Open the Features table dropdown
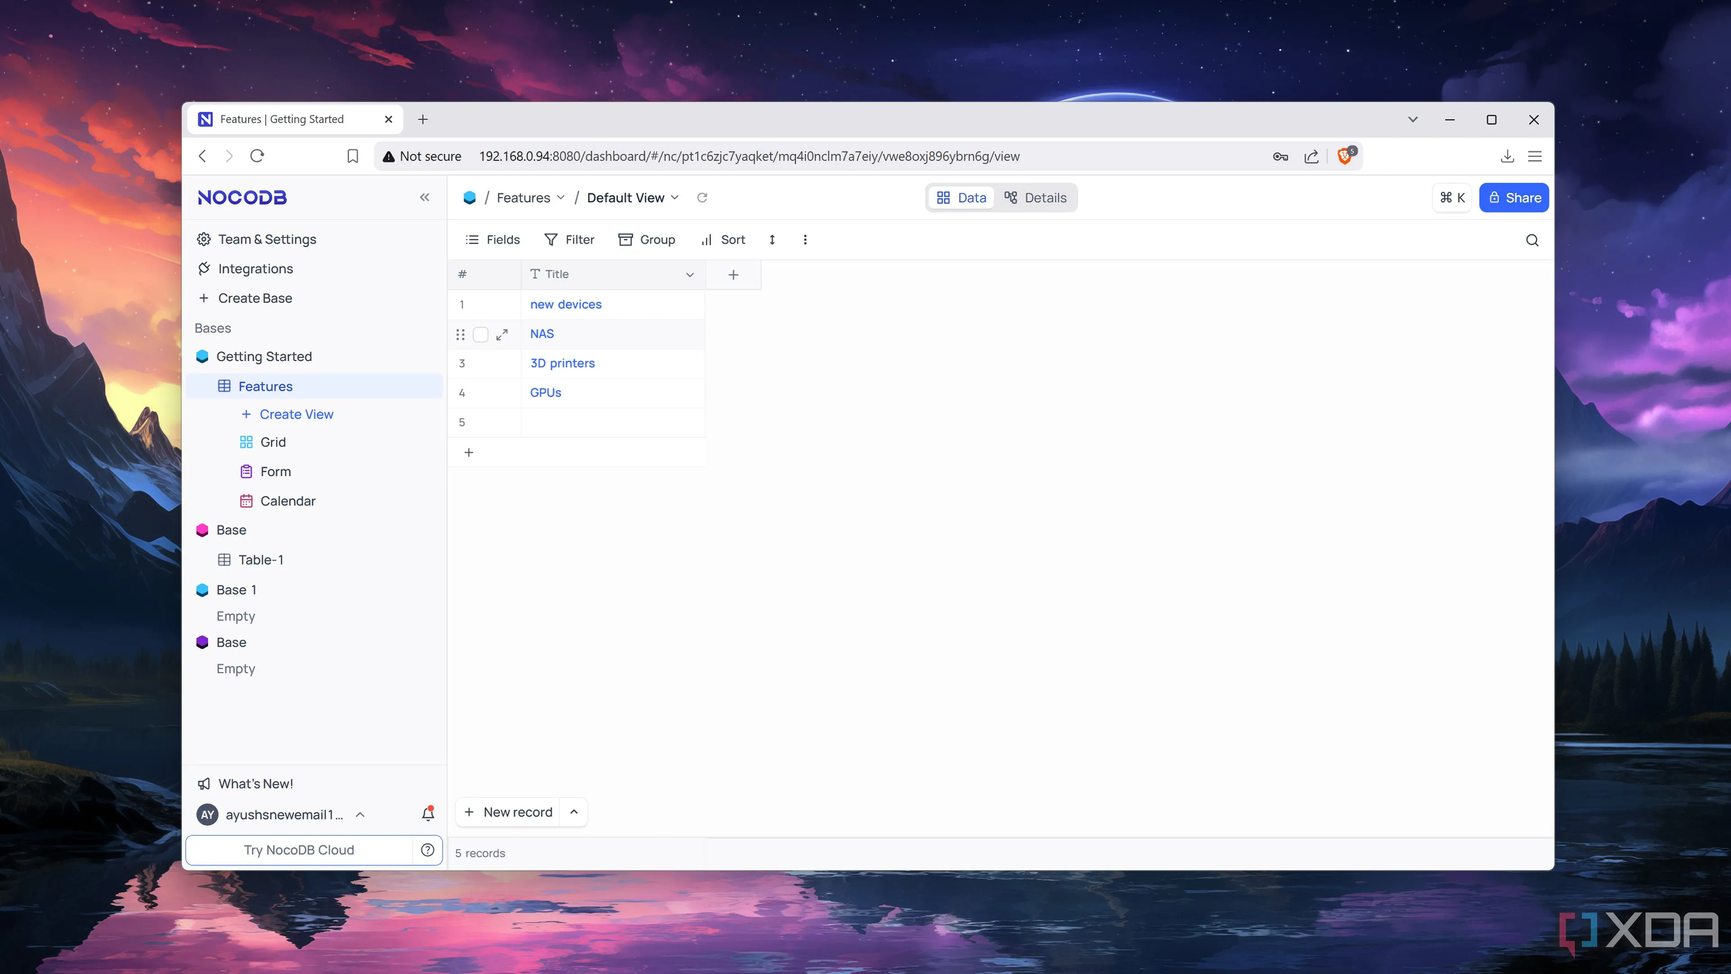1731x974 pixels. click(531, 198)
